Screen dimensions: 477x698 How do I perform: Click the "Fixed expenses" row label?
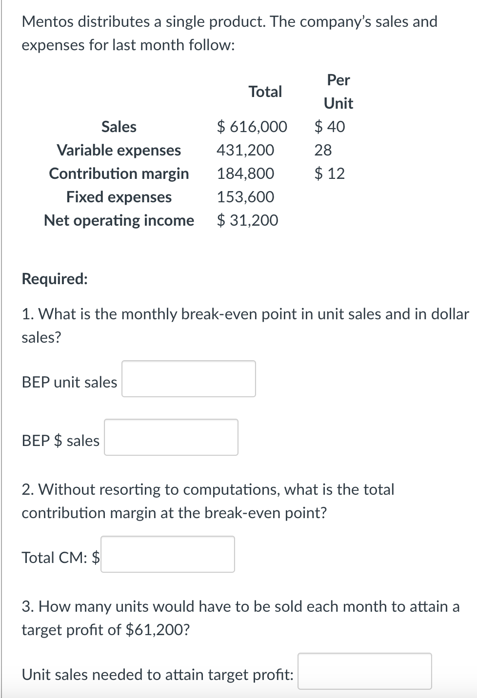click(119, 197)
